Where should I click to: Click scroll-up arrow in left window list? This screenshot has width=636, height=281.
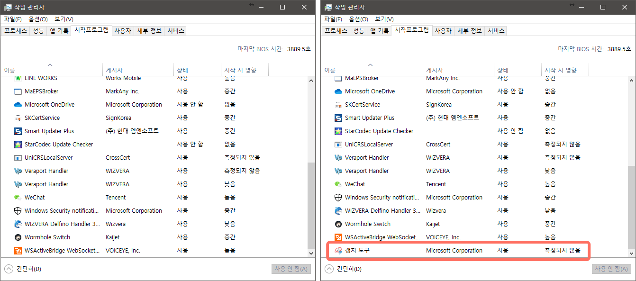pos(311,81)
